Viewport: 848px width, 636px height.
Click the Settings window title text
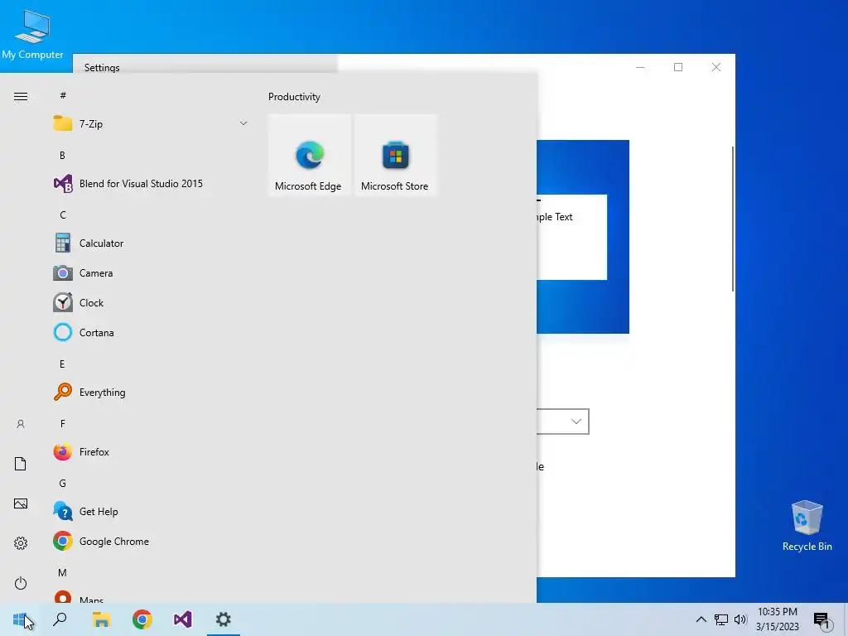tap(102, 68)
